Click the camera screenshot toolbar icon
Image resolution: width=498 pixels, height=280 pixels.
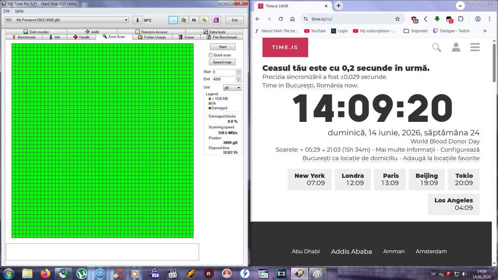[194, 20]
